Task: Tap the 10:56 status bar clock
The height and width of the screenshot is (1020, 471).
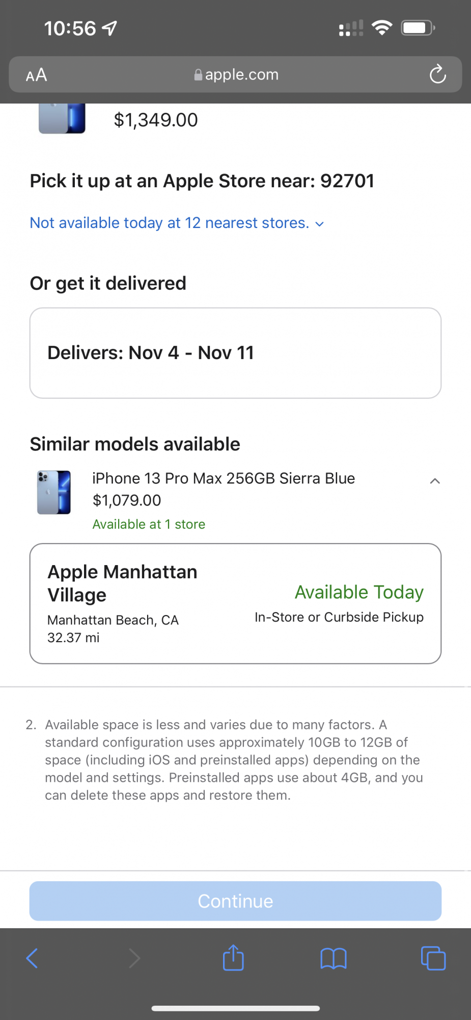Action: click(70, 29)
